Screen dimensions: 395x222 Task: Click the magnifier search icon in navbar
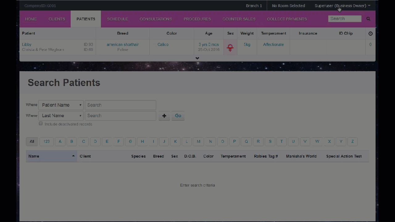pos(368,19)
